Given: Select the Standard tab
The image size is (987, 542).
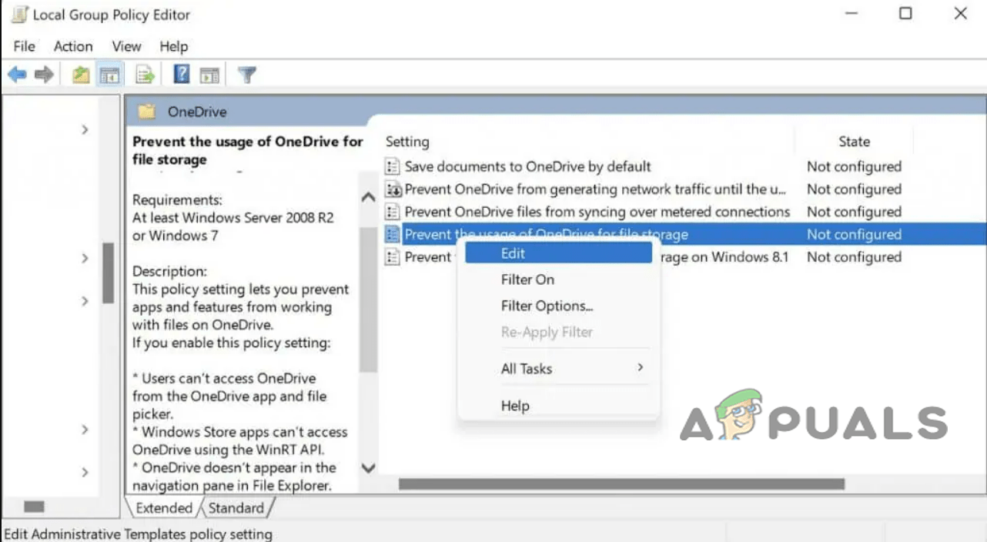Looking at the screenshot, I should (237, 507).
